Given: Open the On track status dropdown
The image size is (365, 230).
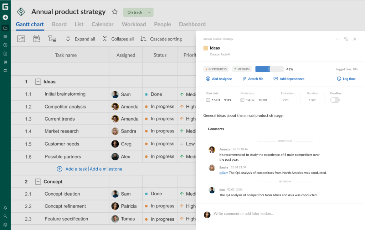Looking at the screenshot, I should pyautogui.click(x=138, y=12).
